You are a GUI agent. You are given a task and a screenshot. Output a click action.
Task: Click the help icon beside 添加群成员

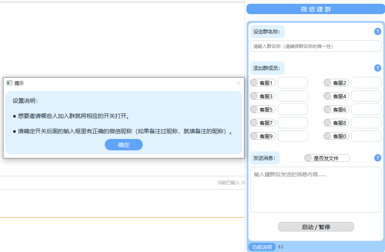click(x=377, y=68)
